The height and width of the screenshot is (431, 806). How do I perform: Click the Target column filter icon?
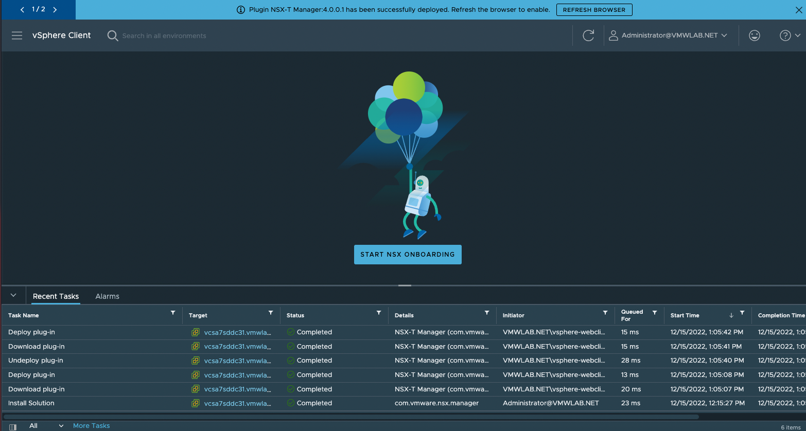click(x=271, y=313)
